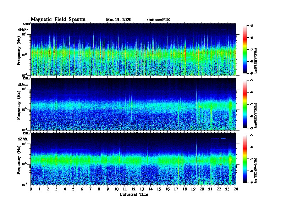Click log(PSD) units label beside dD/dt color bar
Image resolution: width=281 pixels, height=217 pixels.
pyautogui.click(x=256, y=115)
